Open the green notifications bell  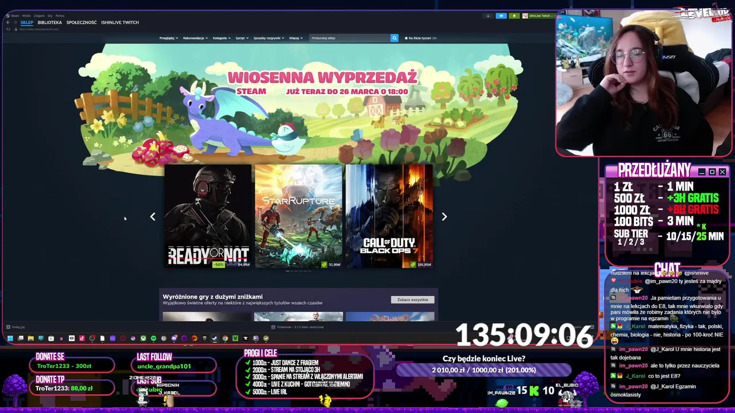pos(514,16)
